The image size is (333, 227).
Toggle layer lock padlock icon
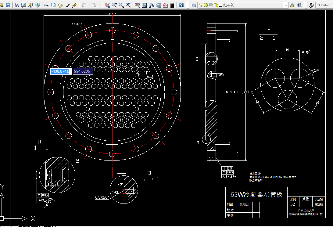point(216,5)
